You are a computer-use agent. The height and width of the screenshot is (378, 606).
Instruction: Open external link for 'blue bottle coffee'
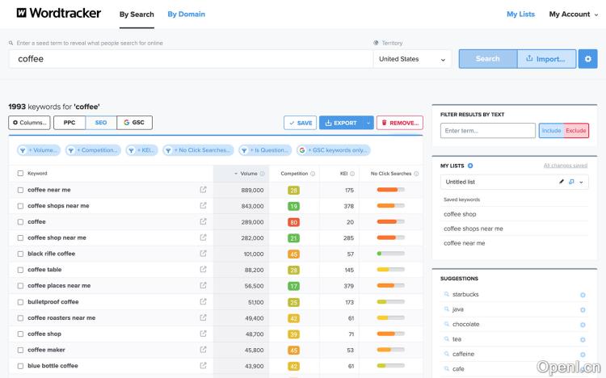pos(203,365)
